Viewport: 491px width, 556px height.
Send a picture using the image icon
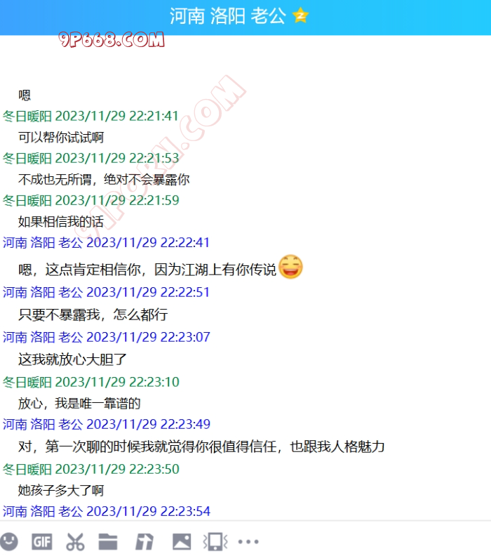[x=182, y=541]
